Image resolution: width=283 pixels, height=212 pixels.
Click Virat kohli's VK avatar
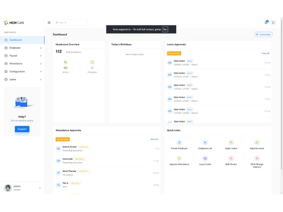pos(58,161)
